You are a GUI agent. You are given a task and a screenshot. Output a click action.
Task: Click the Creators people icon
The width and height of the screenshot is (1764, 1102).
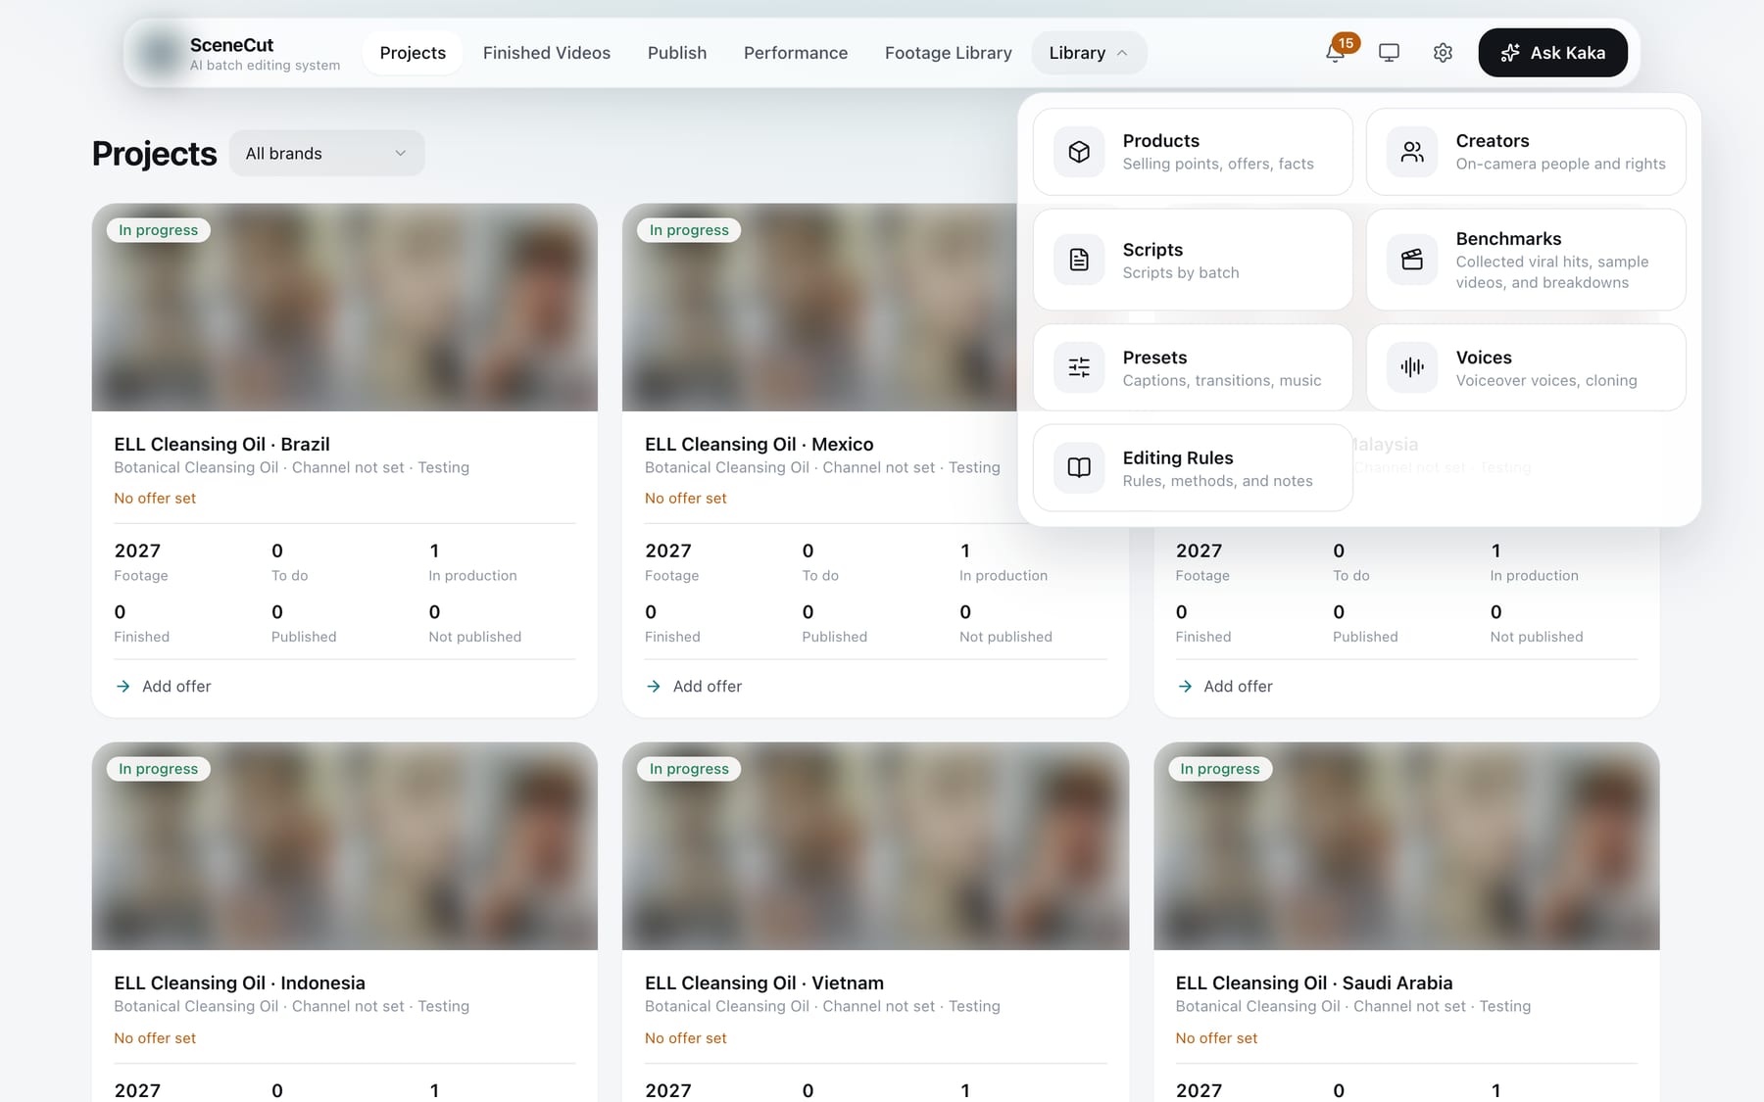(x=1412, y=152)
